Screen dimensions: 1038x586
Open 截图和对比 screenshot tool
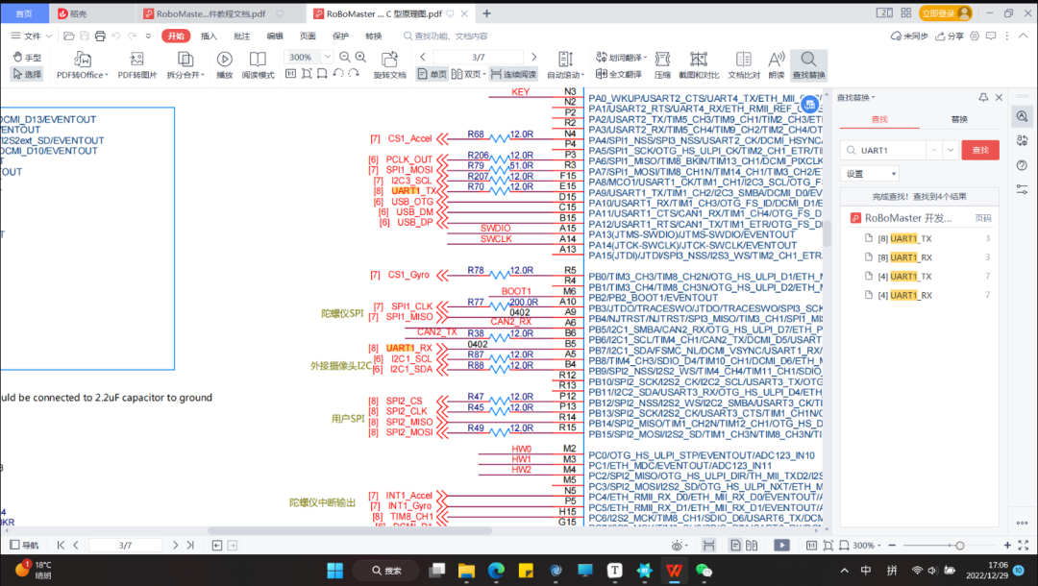699,60
